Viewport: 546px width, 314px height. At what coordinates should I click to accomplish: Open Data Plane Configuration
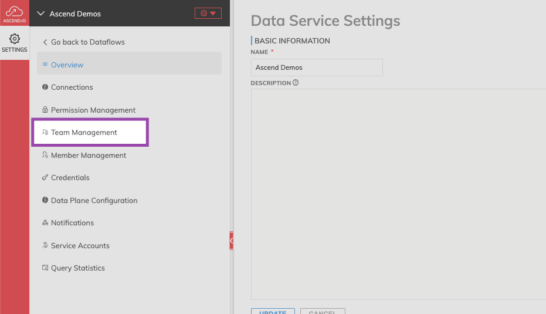(94, 200)
